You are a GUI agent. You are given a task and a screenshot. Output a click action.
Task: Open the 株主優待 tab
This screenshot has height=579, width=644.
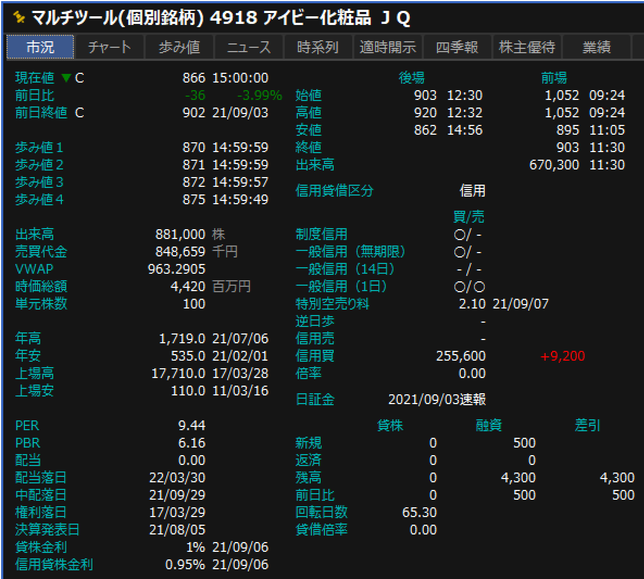coord(527,47)
